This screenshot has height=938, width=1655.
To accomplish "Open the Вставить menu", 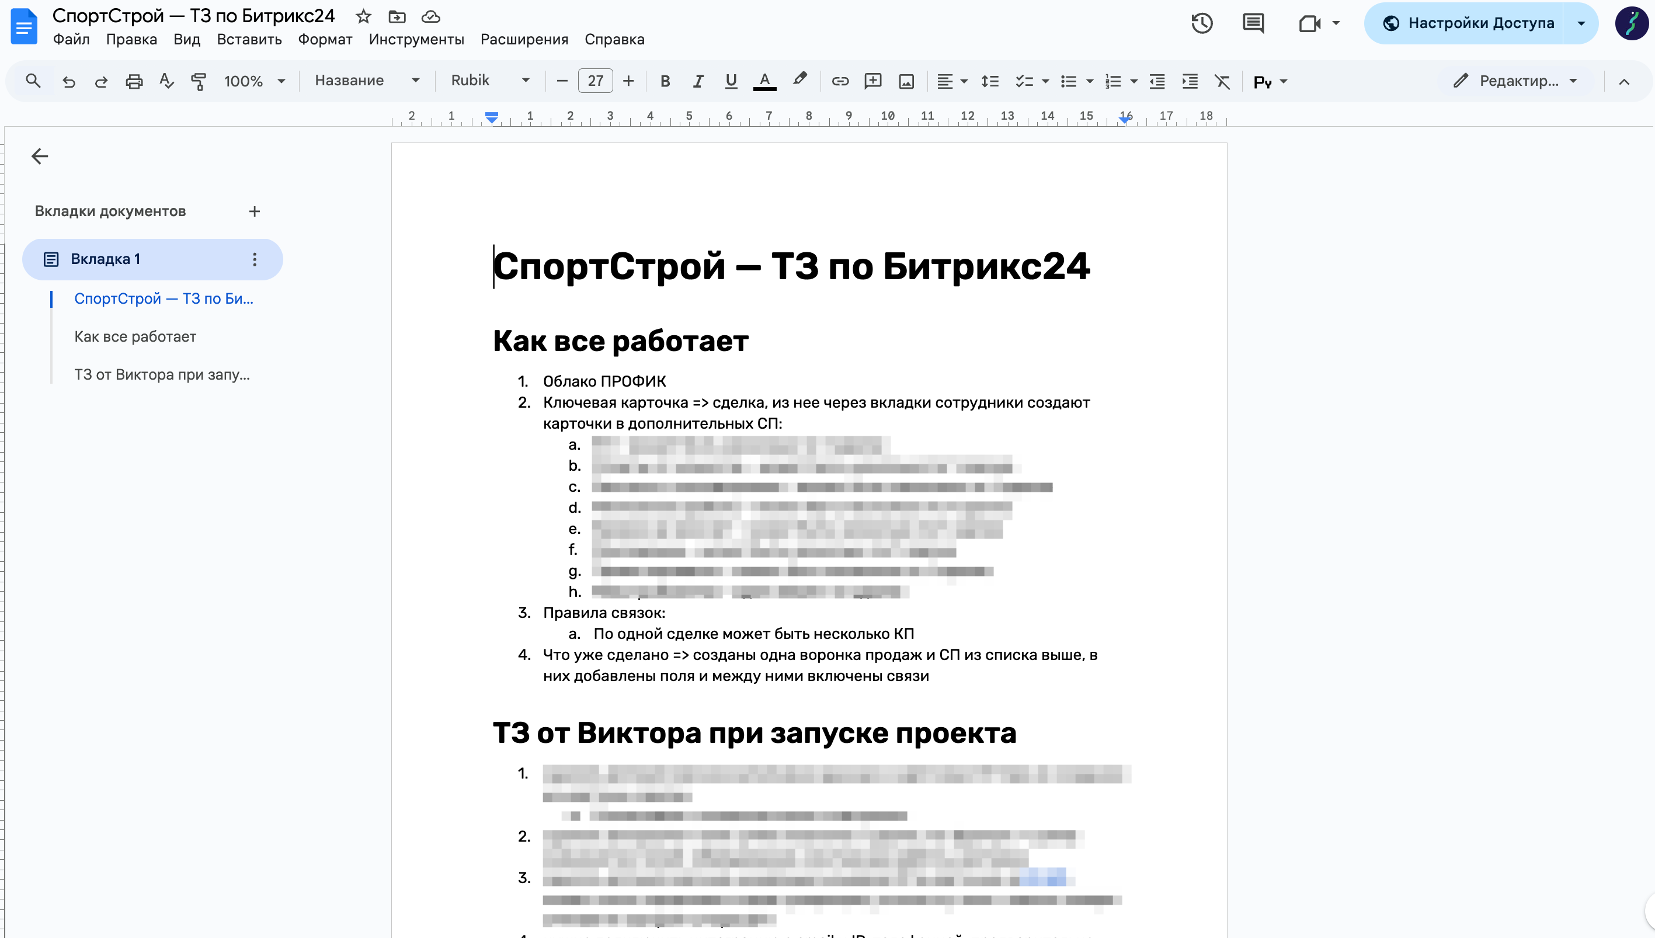I will [249, 39].
